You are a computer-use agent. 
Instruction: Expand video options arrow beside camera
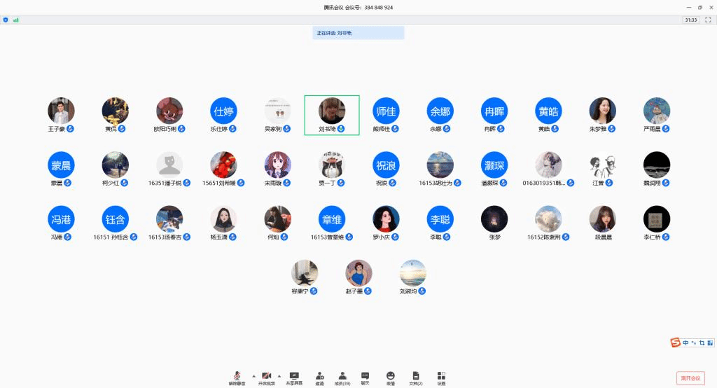[x=279, y=376]
